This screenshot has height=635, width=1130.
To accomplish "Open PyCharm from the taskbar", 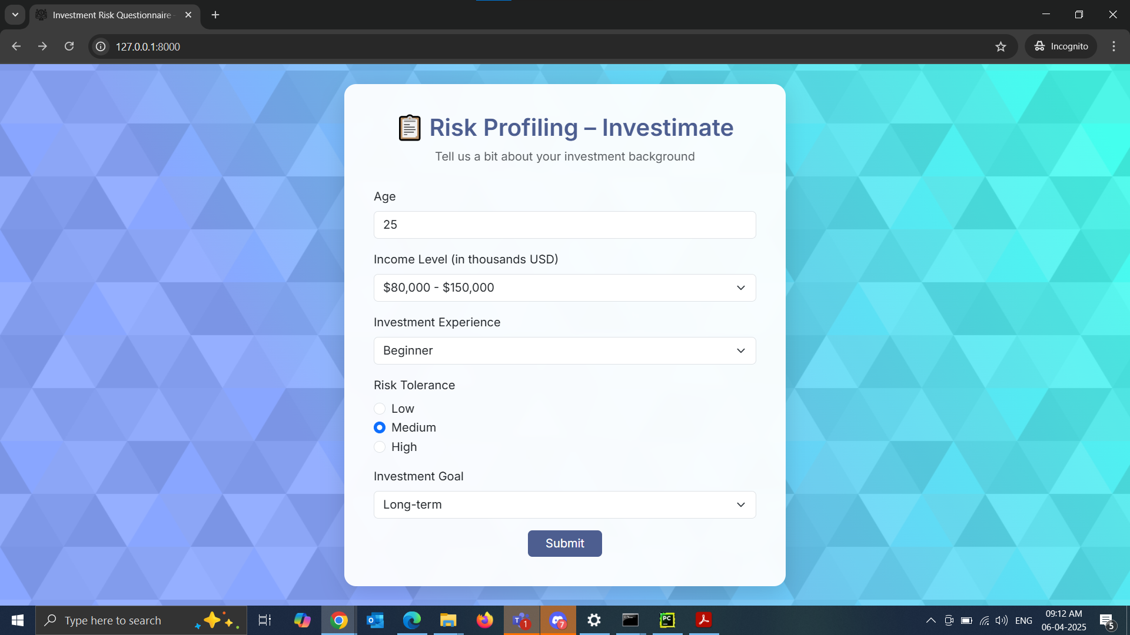I will (667, 620).
